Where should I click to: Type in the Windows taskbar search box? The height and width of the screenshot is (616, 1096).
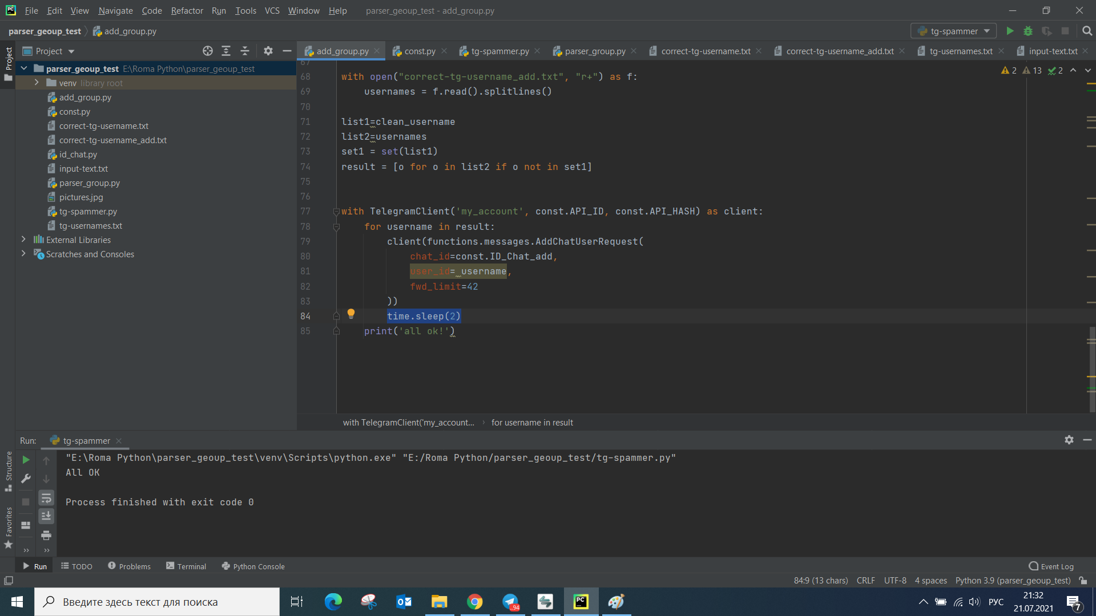(x=157, y=602)
